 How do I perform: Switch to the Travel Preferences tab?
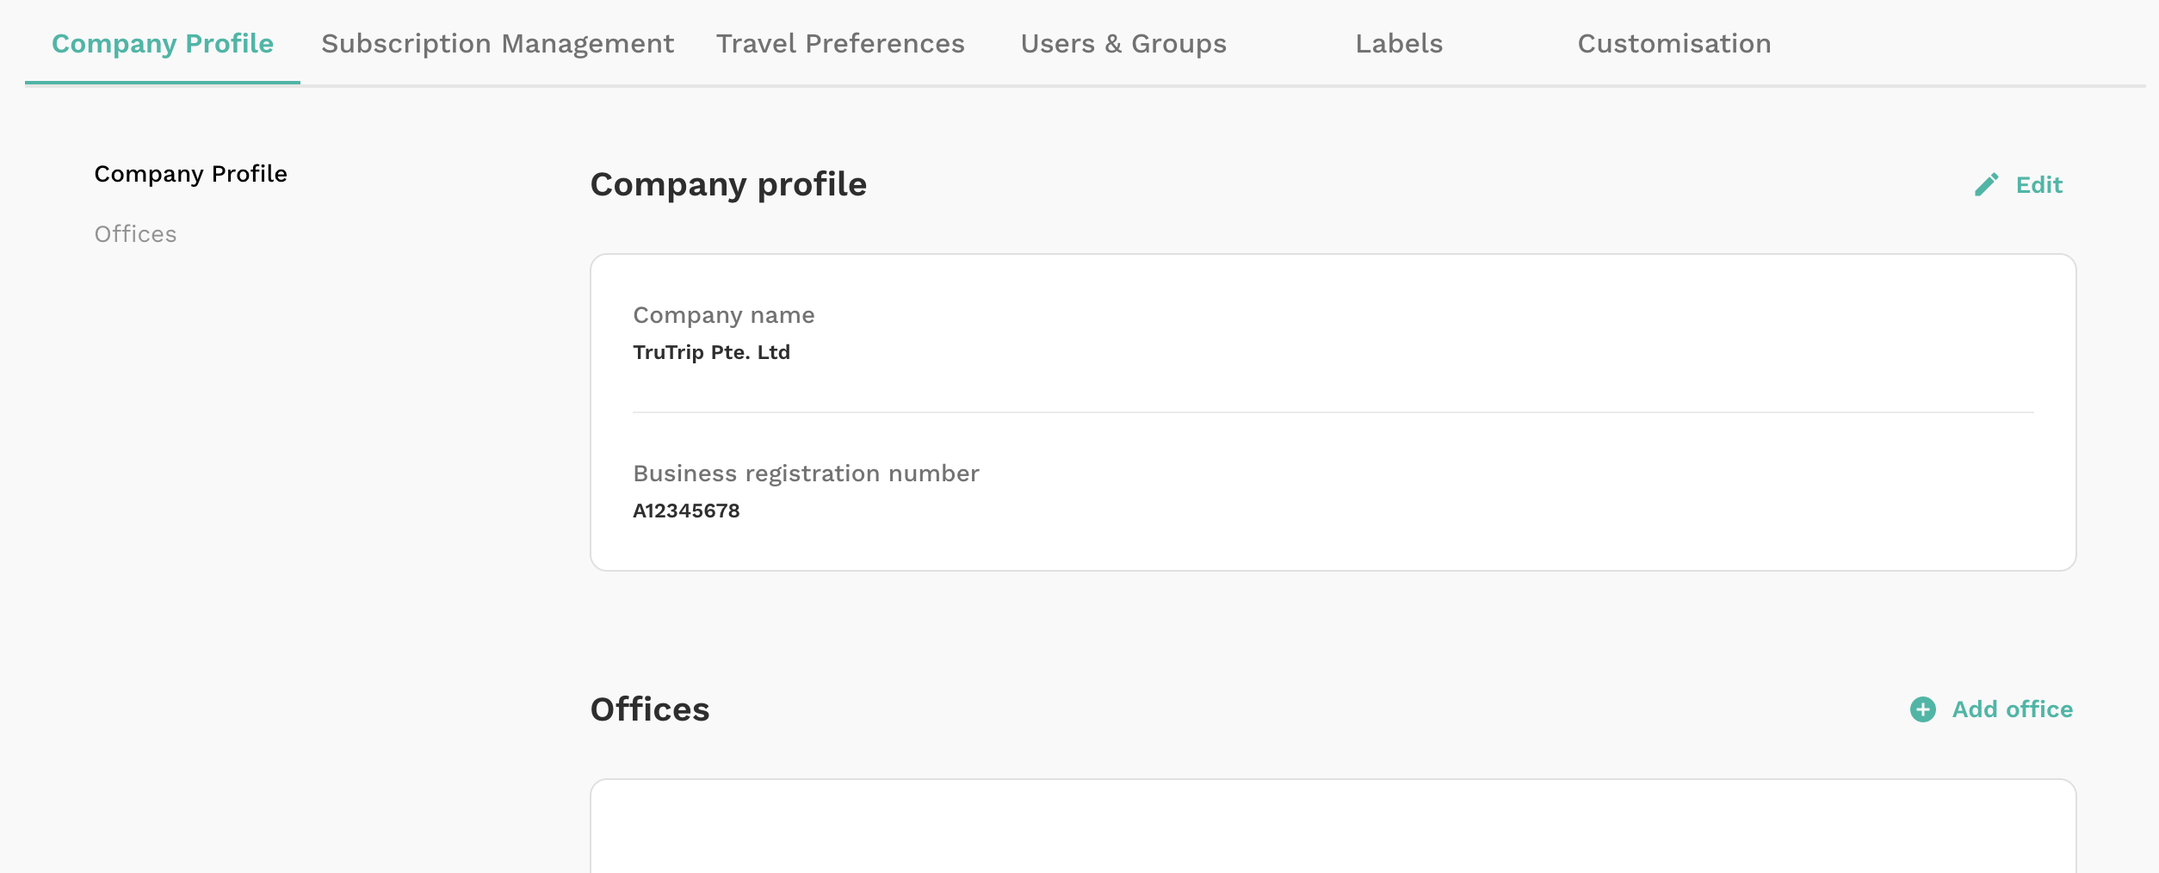tap(840, 44)
